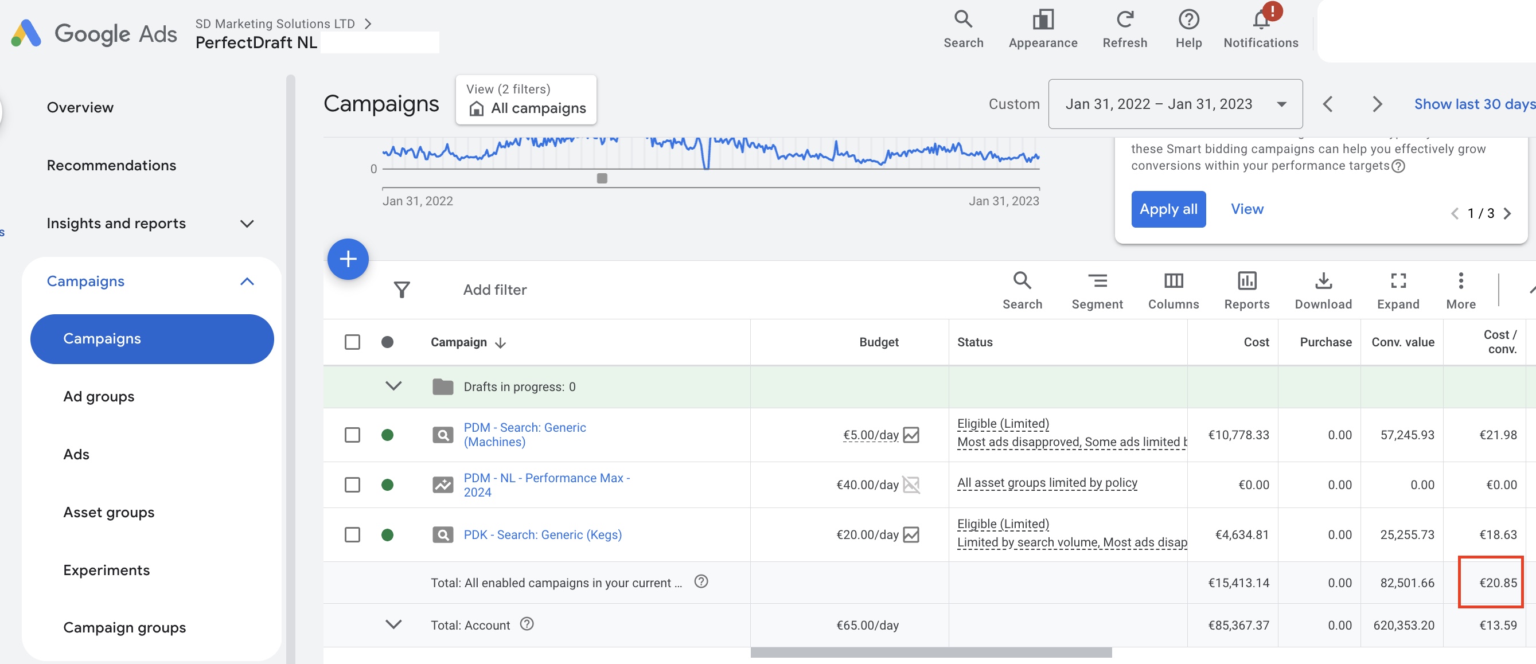Viewport: 1536px width, 664px height.
Task: Open Ad groups in the sidebar
Action: click(x=99, y=396)
